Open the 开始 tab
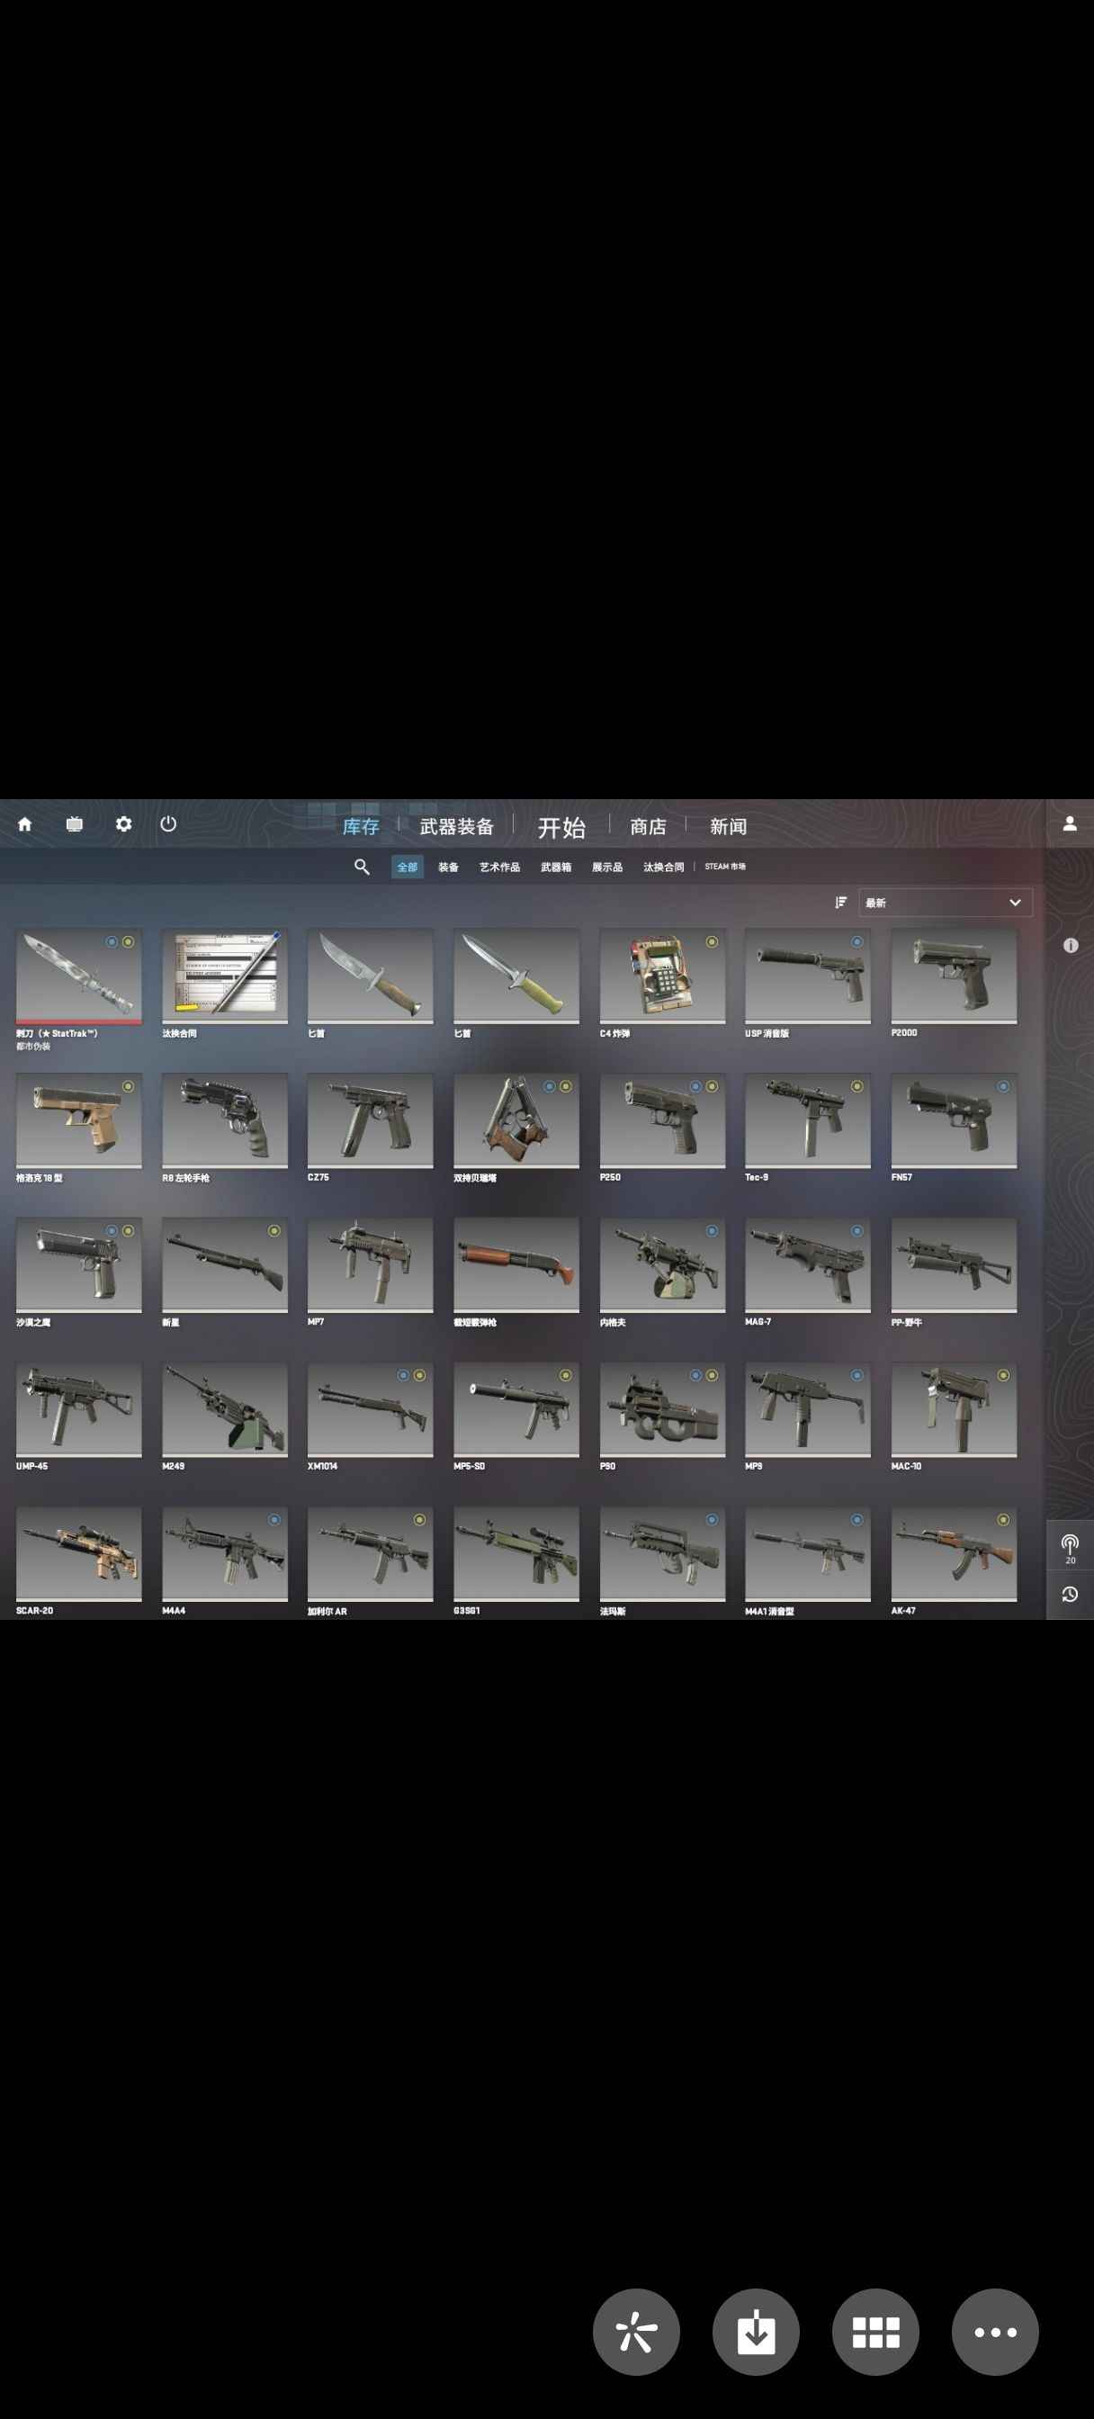This screenshot has width=1094, height=2419. [561, 827]
